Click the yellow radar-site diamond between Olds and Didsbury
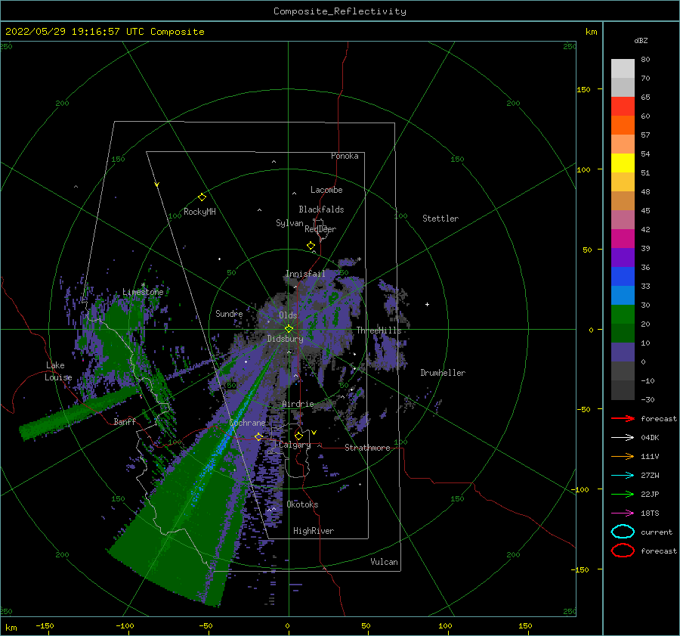 [x=289, y=329]
